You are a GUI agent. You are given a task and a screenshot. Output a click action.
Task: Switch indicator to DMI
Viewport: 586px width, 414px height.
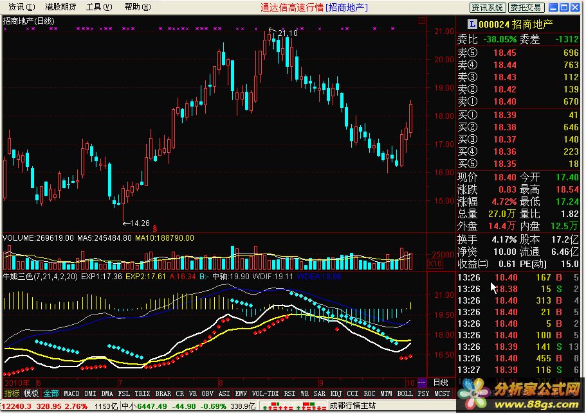point(90,393)
